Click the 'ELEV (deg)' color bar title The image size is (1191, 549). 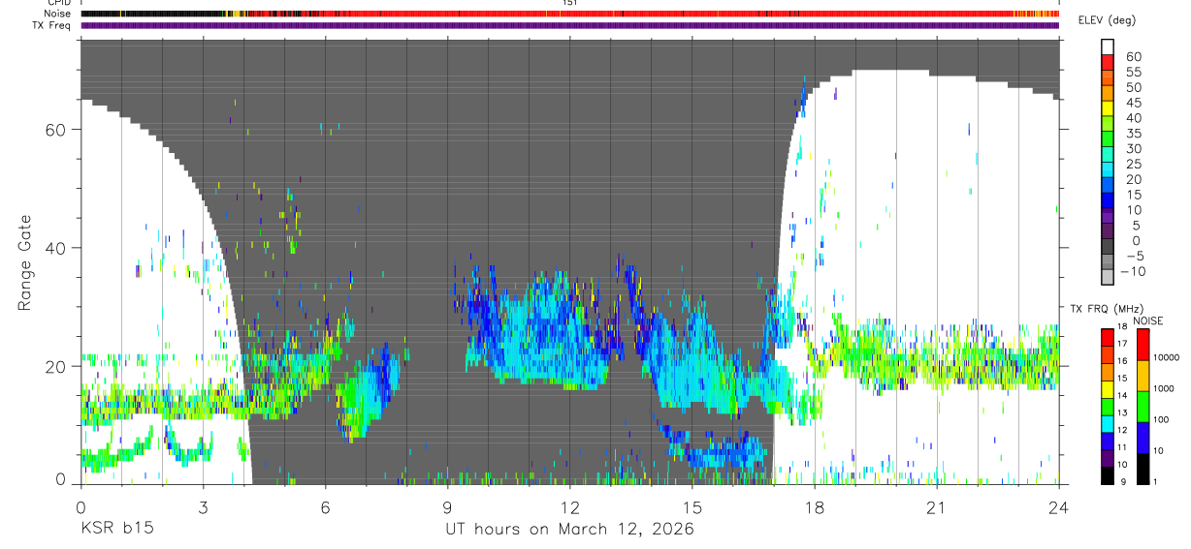pyautogui.click(x=1108, y=20)
